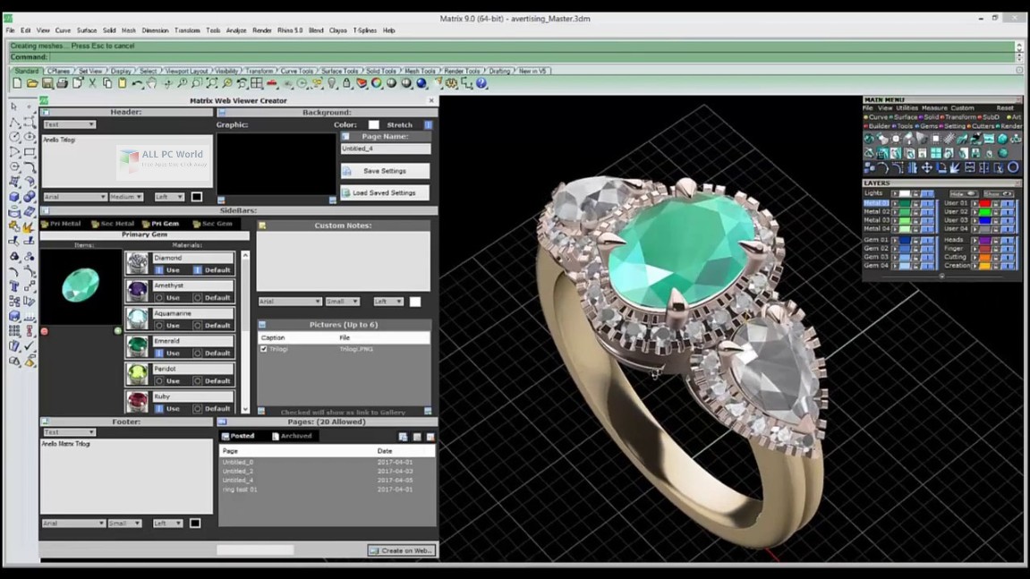
Task: Click the green add item button under gem preview
Action: pyautogui.click(x=117, y=330)
